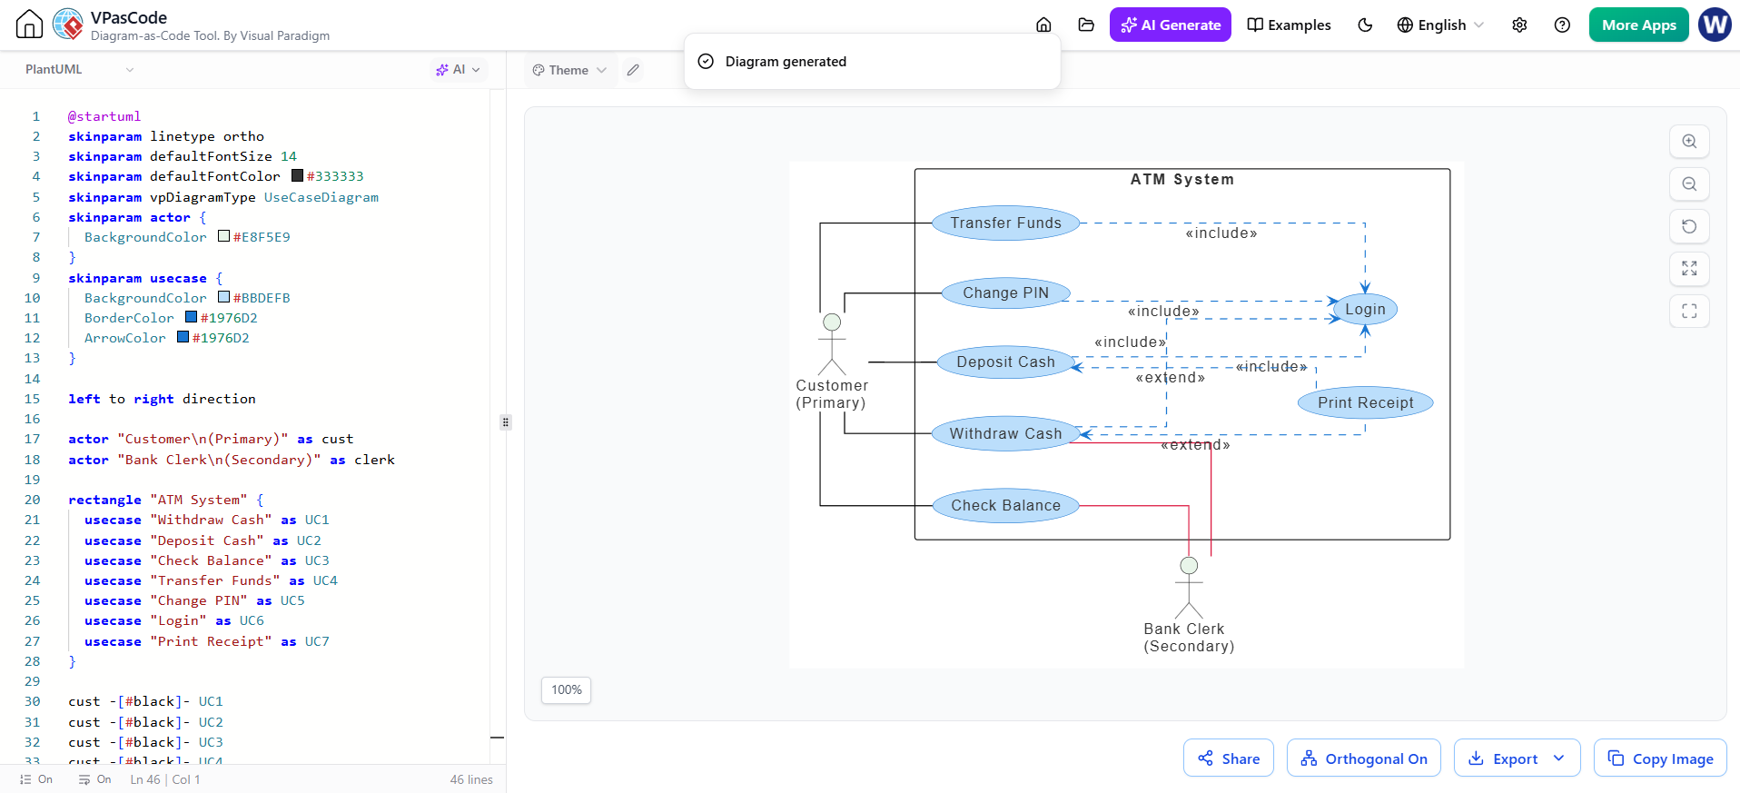Click line 15 left to right direction
This screenshot has height=793, width=1740.
[x=162, y=399]
